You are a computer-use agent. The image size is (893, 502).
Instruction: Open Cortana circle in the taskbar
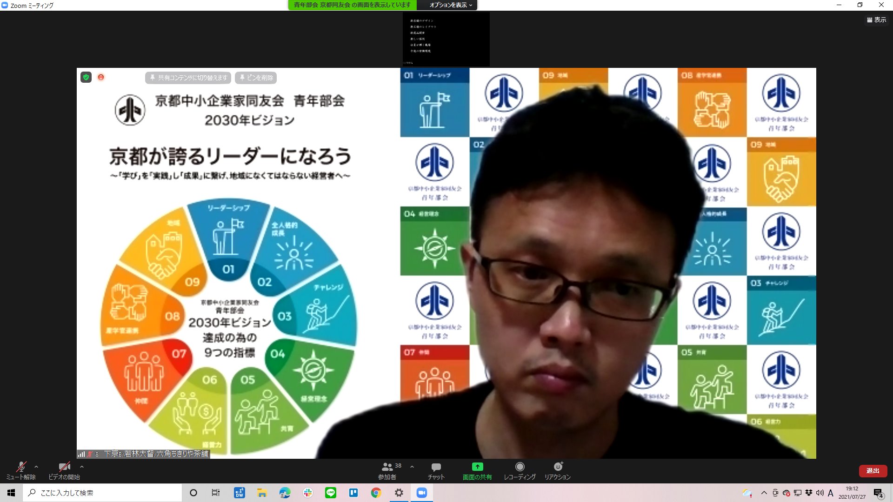click(193, 493)
